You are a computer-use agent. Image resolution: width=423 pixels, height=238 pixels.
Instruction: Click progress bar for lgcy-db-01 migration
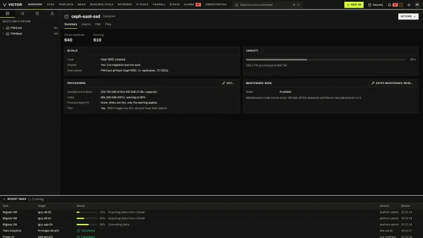coord(87,218)
